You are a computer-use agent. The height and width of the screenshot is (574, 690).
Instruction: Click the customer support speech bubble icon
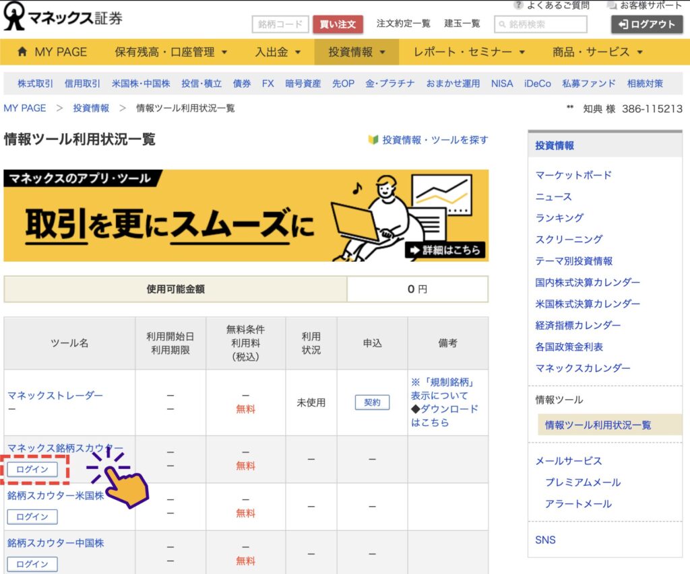point(611,5)
